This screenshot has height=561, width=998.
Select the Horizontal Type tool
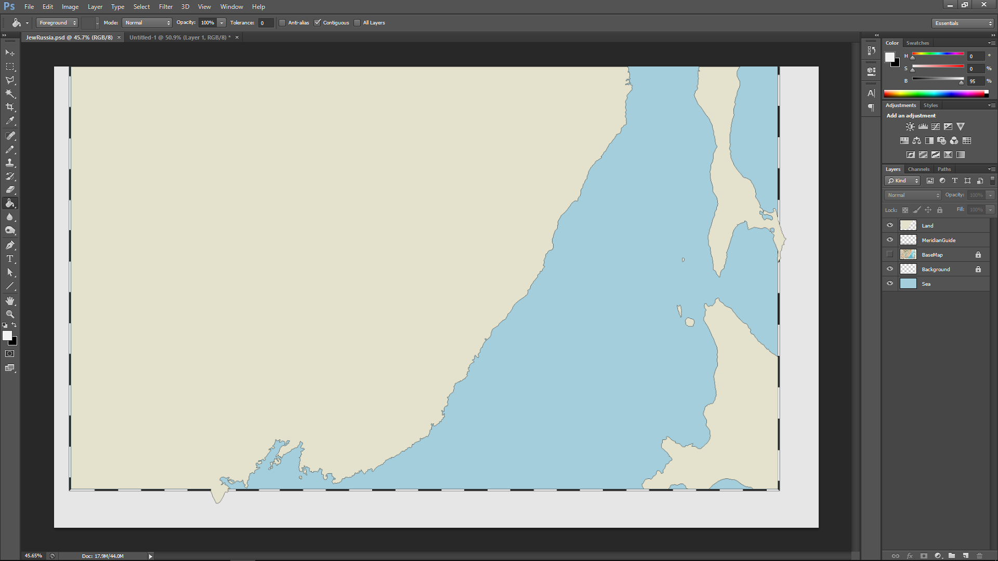[10, 259]
